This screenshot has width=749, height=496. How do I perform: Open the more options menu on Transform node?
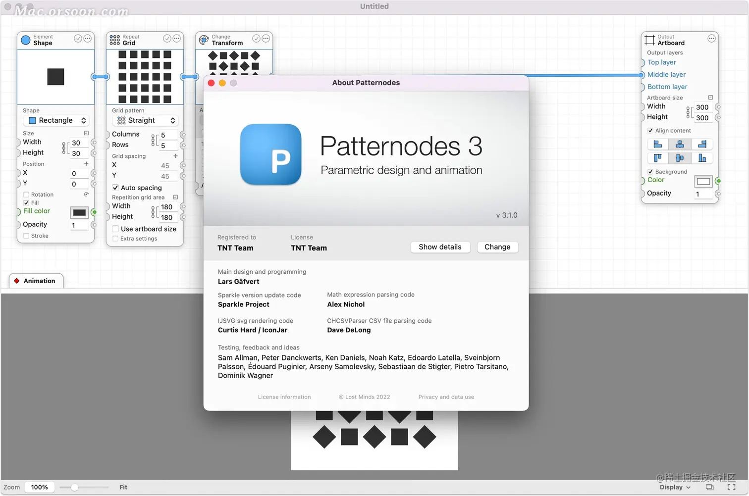[266, 39]
